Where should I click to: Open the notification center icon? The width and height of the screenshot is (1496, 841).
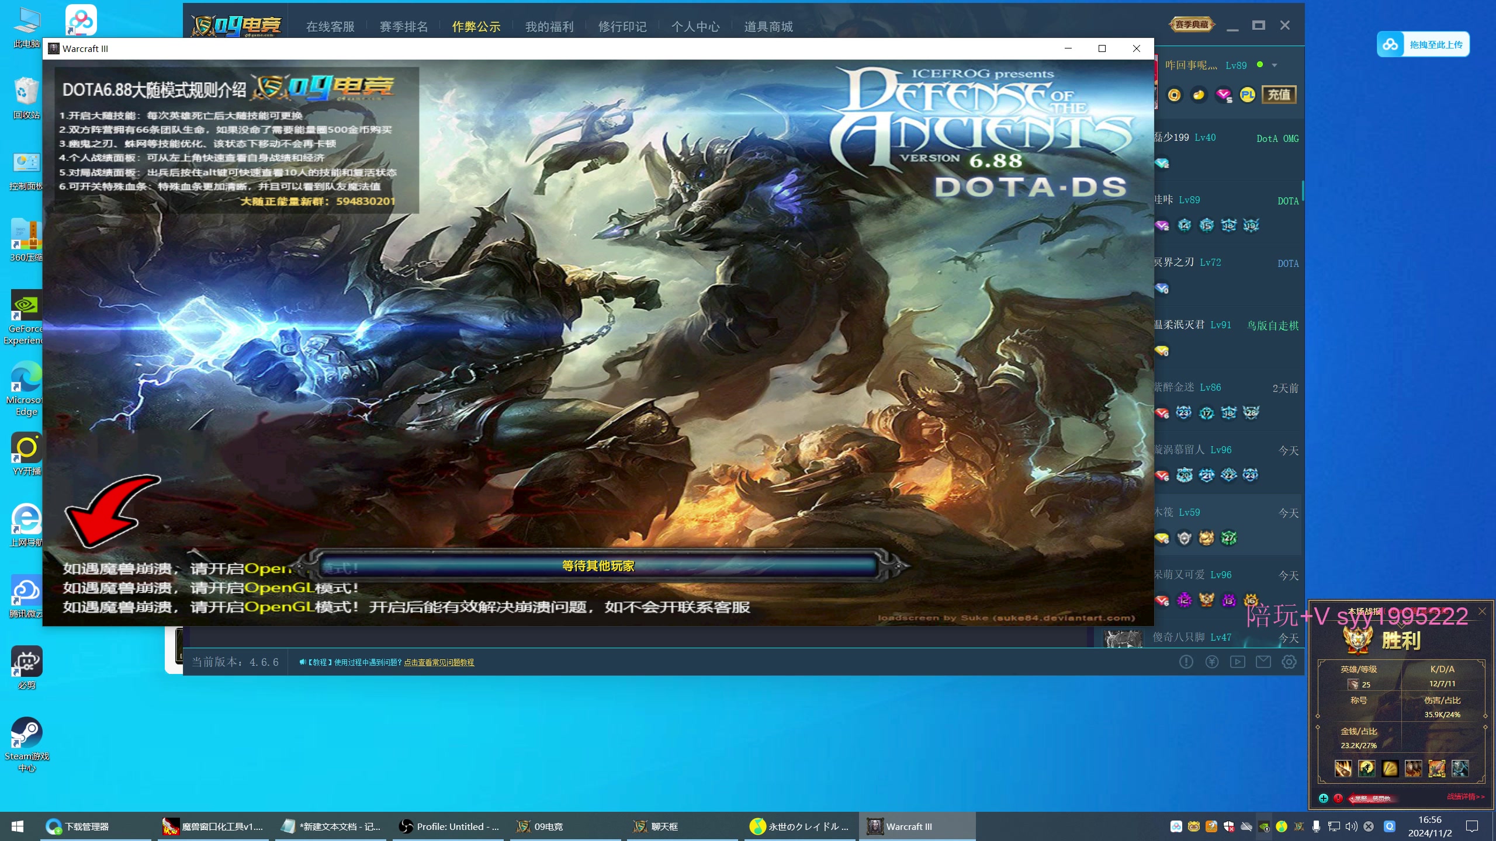[x=1472, y=826]
